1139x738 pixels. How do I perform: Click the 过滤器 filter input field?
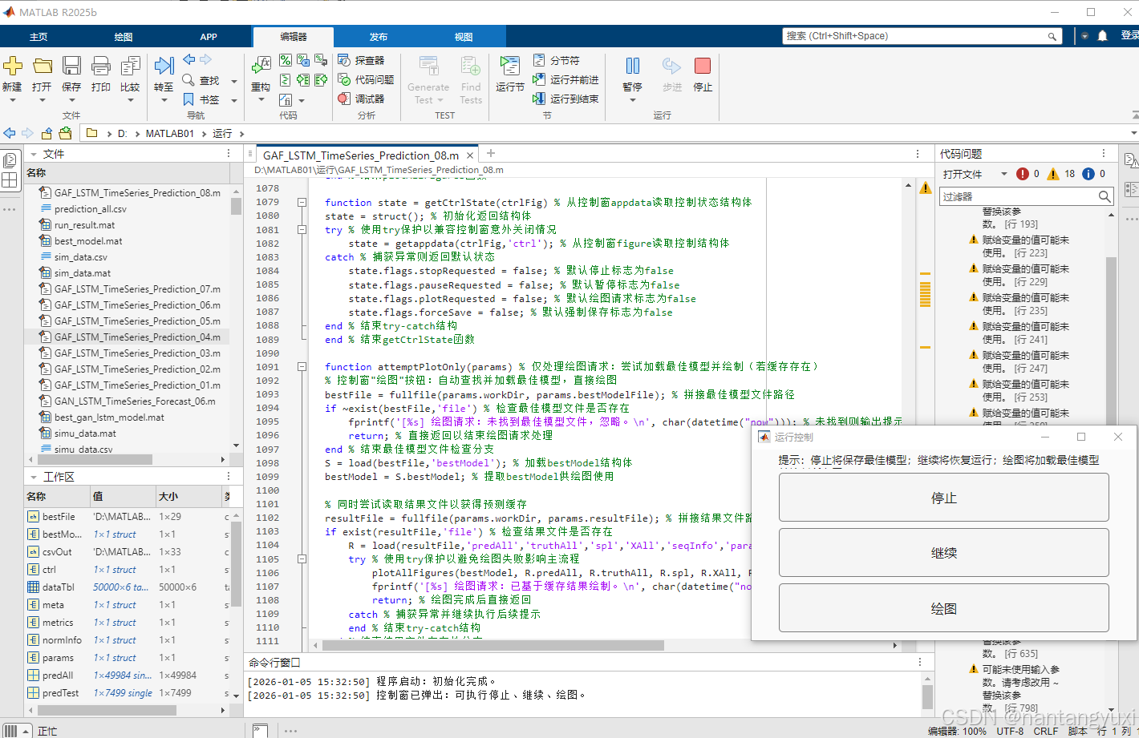[x=1017, y=196]
